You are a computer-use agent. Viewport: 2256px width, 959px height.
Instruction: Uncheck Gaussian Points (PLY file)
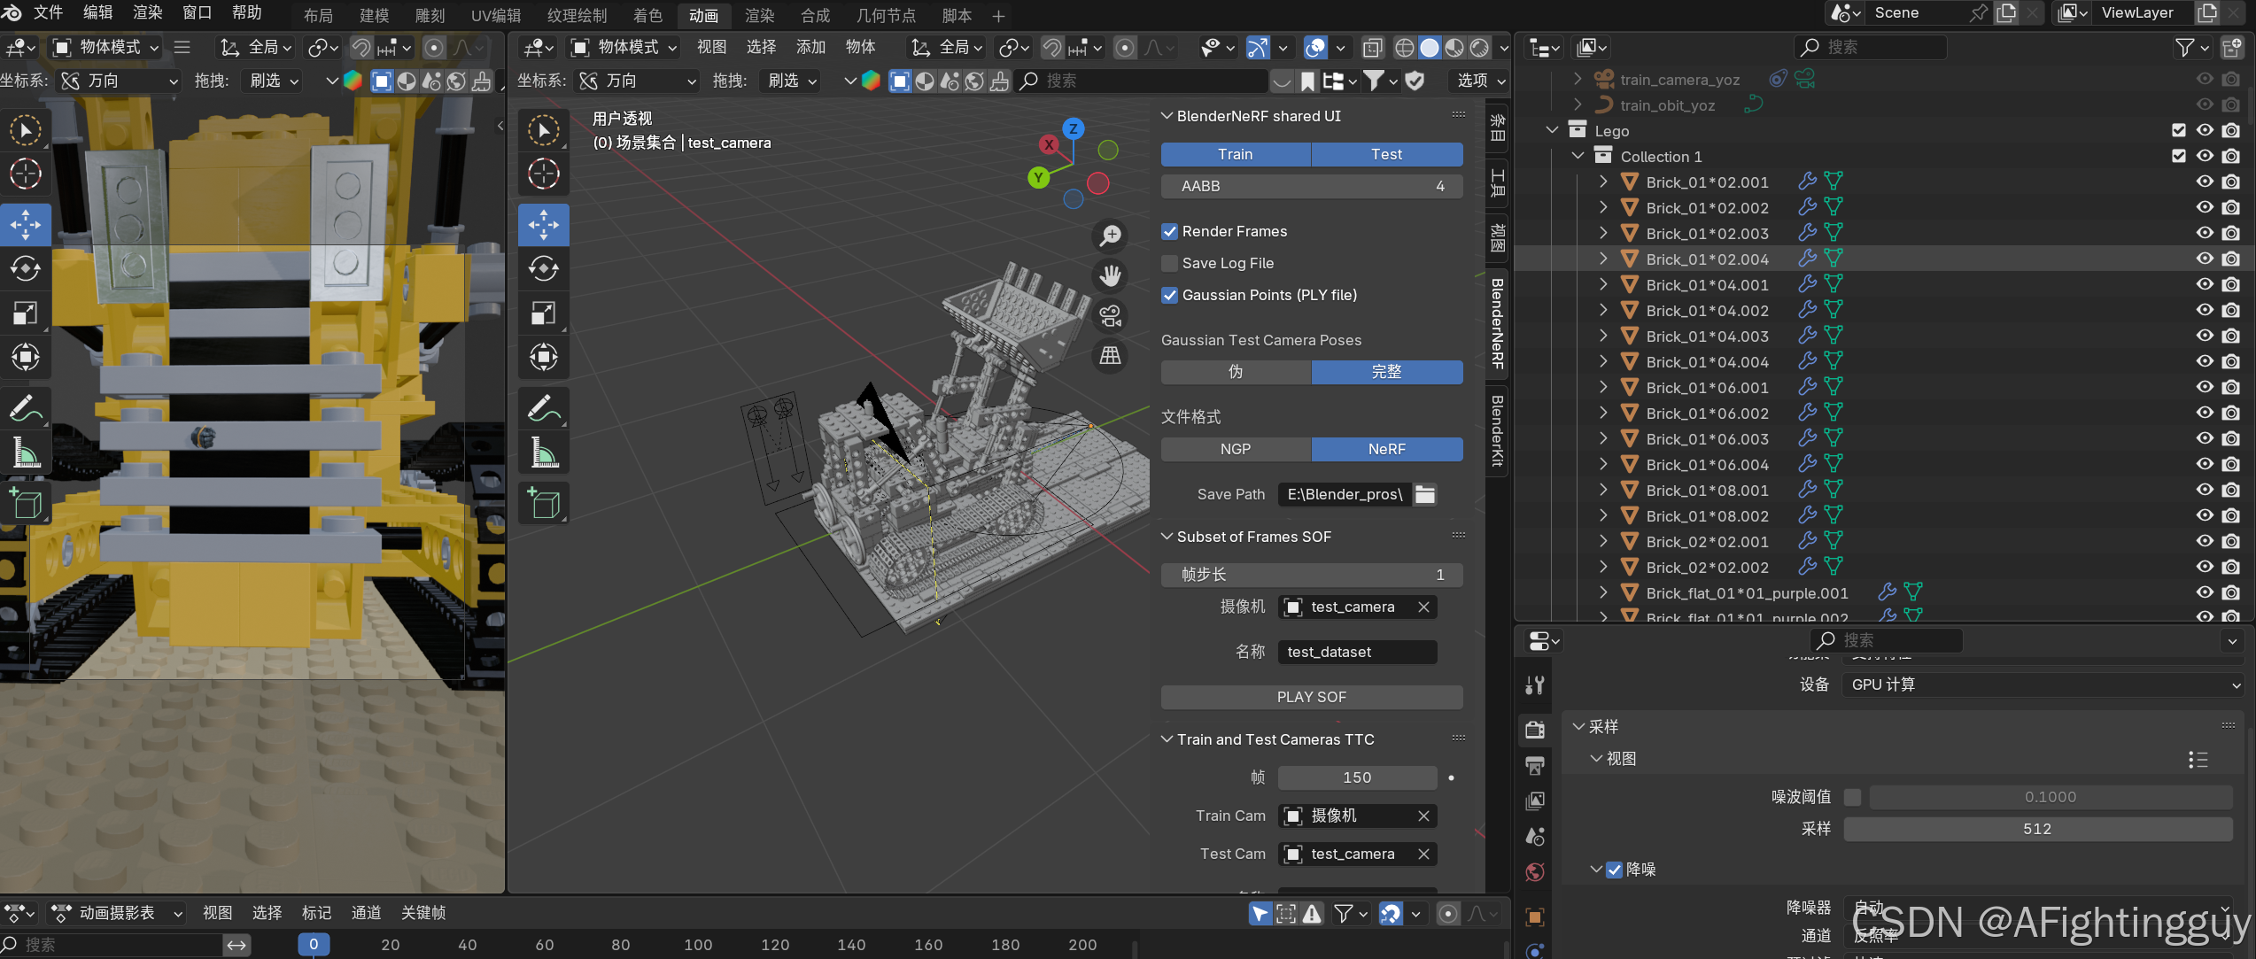tap(1170, 295)
